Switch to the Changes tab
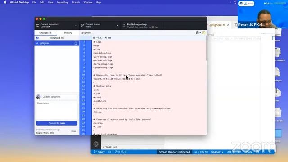Viewport: 288px width, 162px height. pyautogui.click(x=45, y=33)
